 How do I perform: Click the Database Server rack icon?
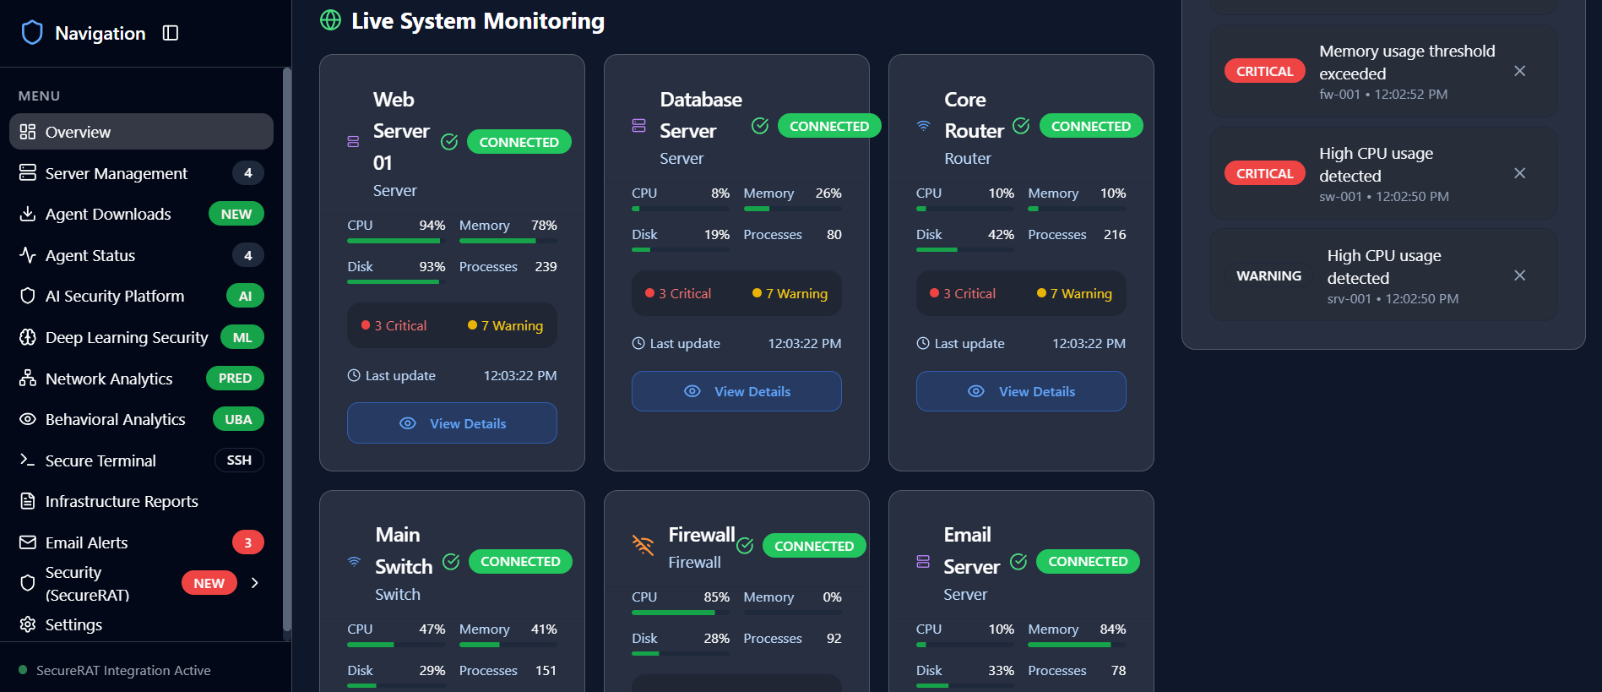coord(639,126)
